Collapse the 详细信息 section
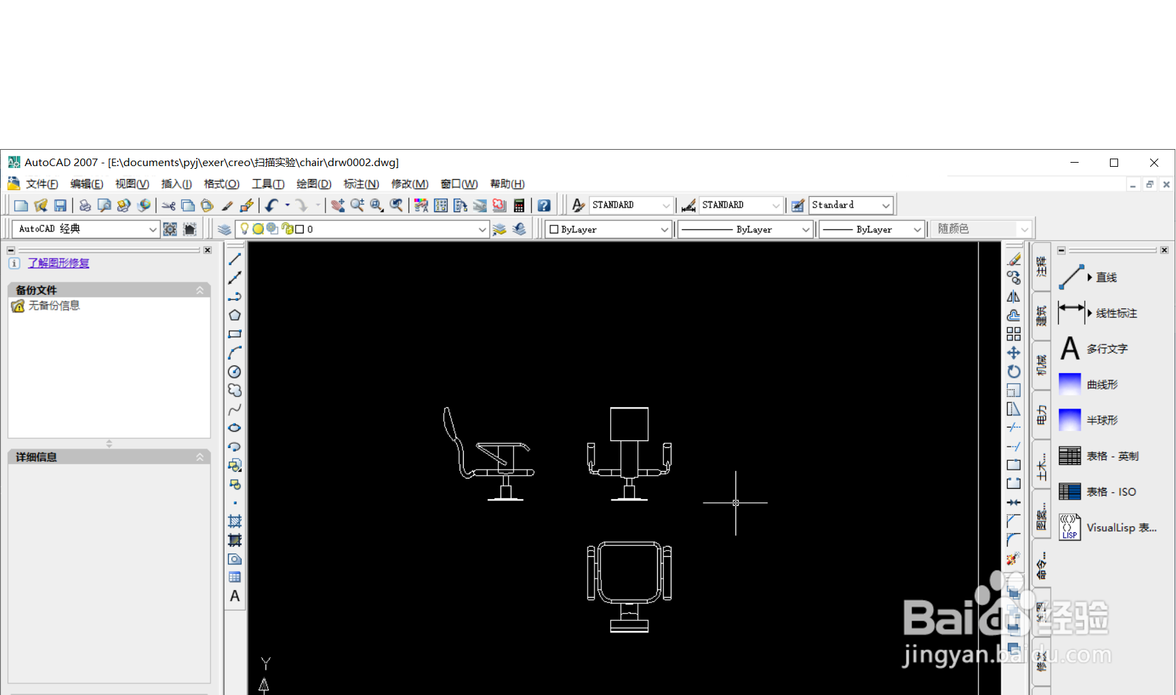Screen dimensions: 1176x695 (x=200, y=457)
